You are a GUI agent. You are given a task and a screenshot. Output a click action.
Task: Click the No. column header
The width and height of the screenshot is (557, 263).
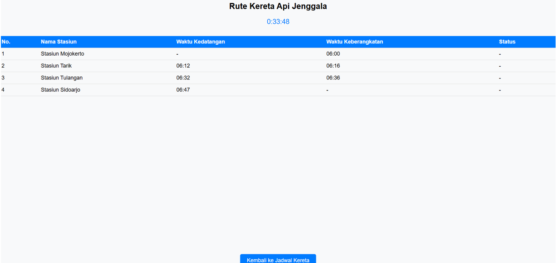click(6, 42)
